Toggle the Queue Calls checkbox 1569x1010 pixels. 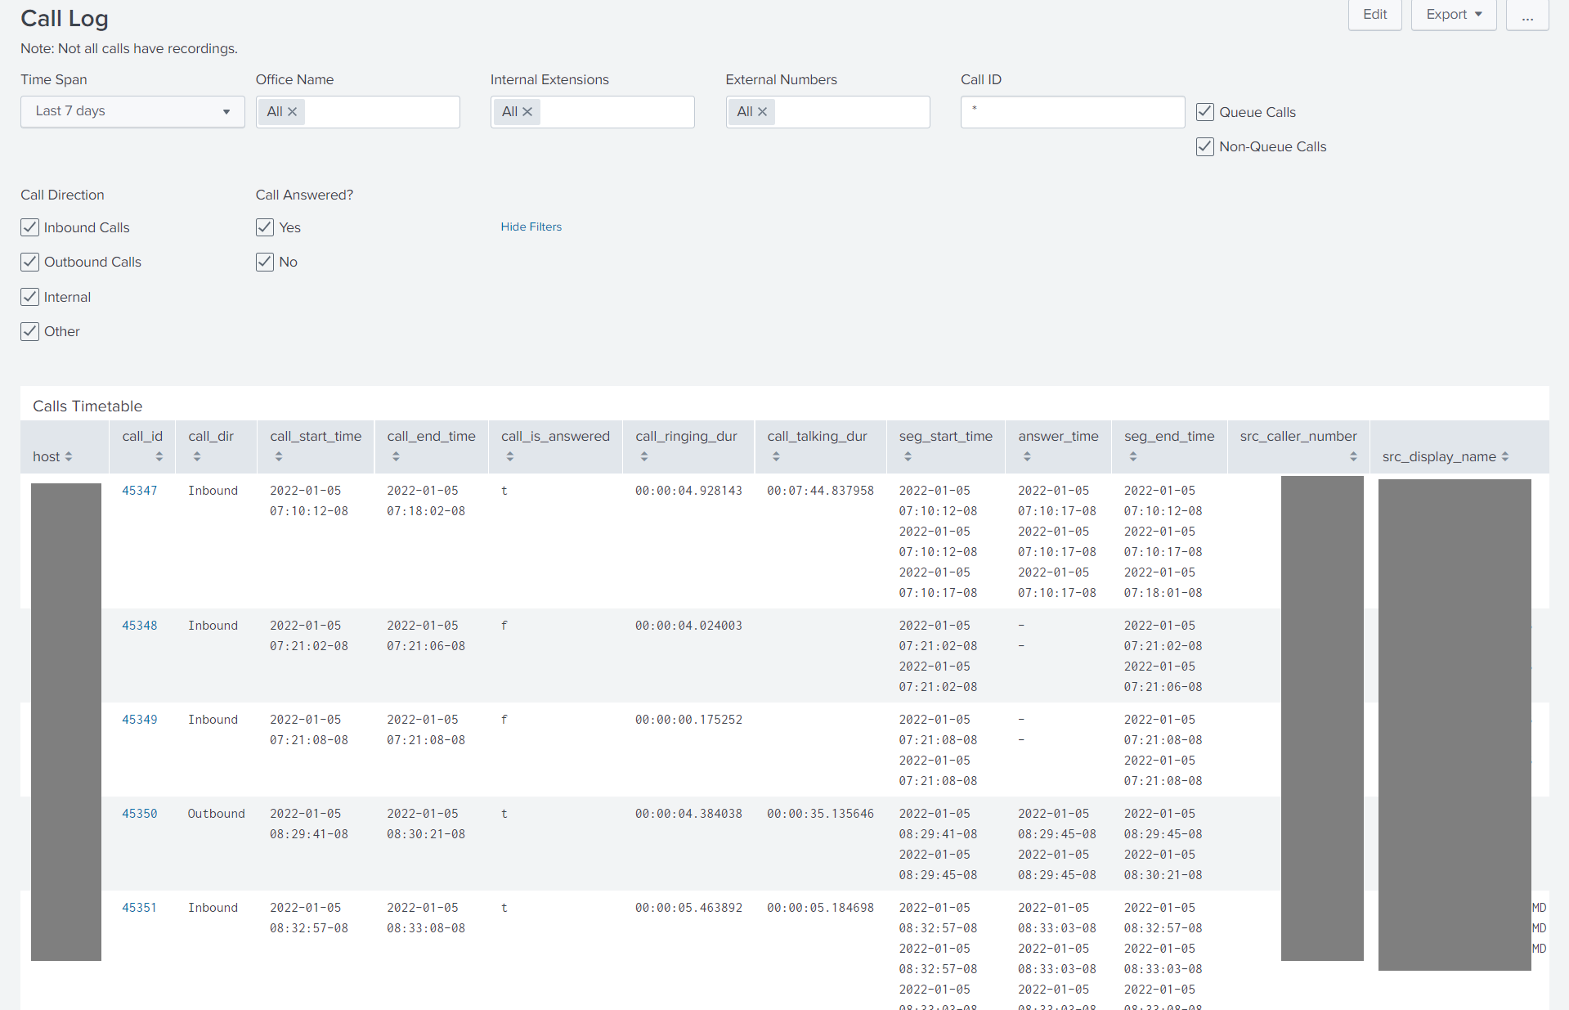[x=1204, y=112]
